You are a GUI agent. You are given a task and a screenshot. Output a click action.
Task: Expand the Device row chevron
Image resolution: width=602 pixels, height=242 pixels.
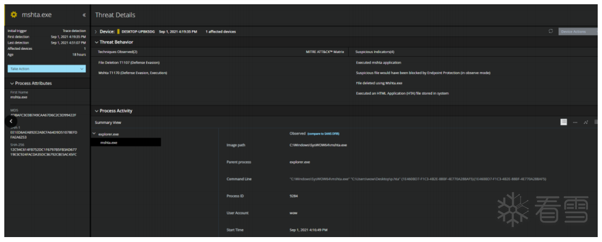point(96,31)
